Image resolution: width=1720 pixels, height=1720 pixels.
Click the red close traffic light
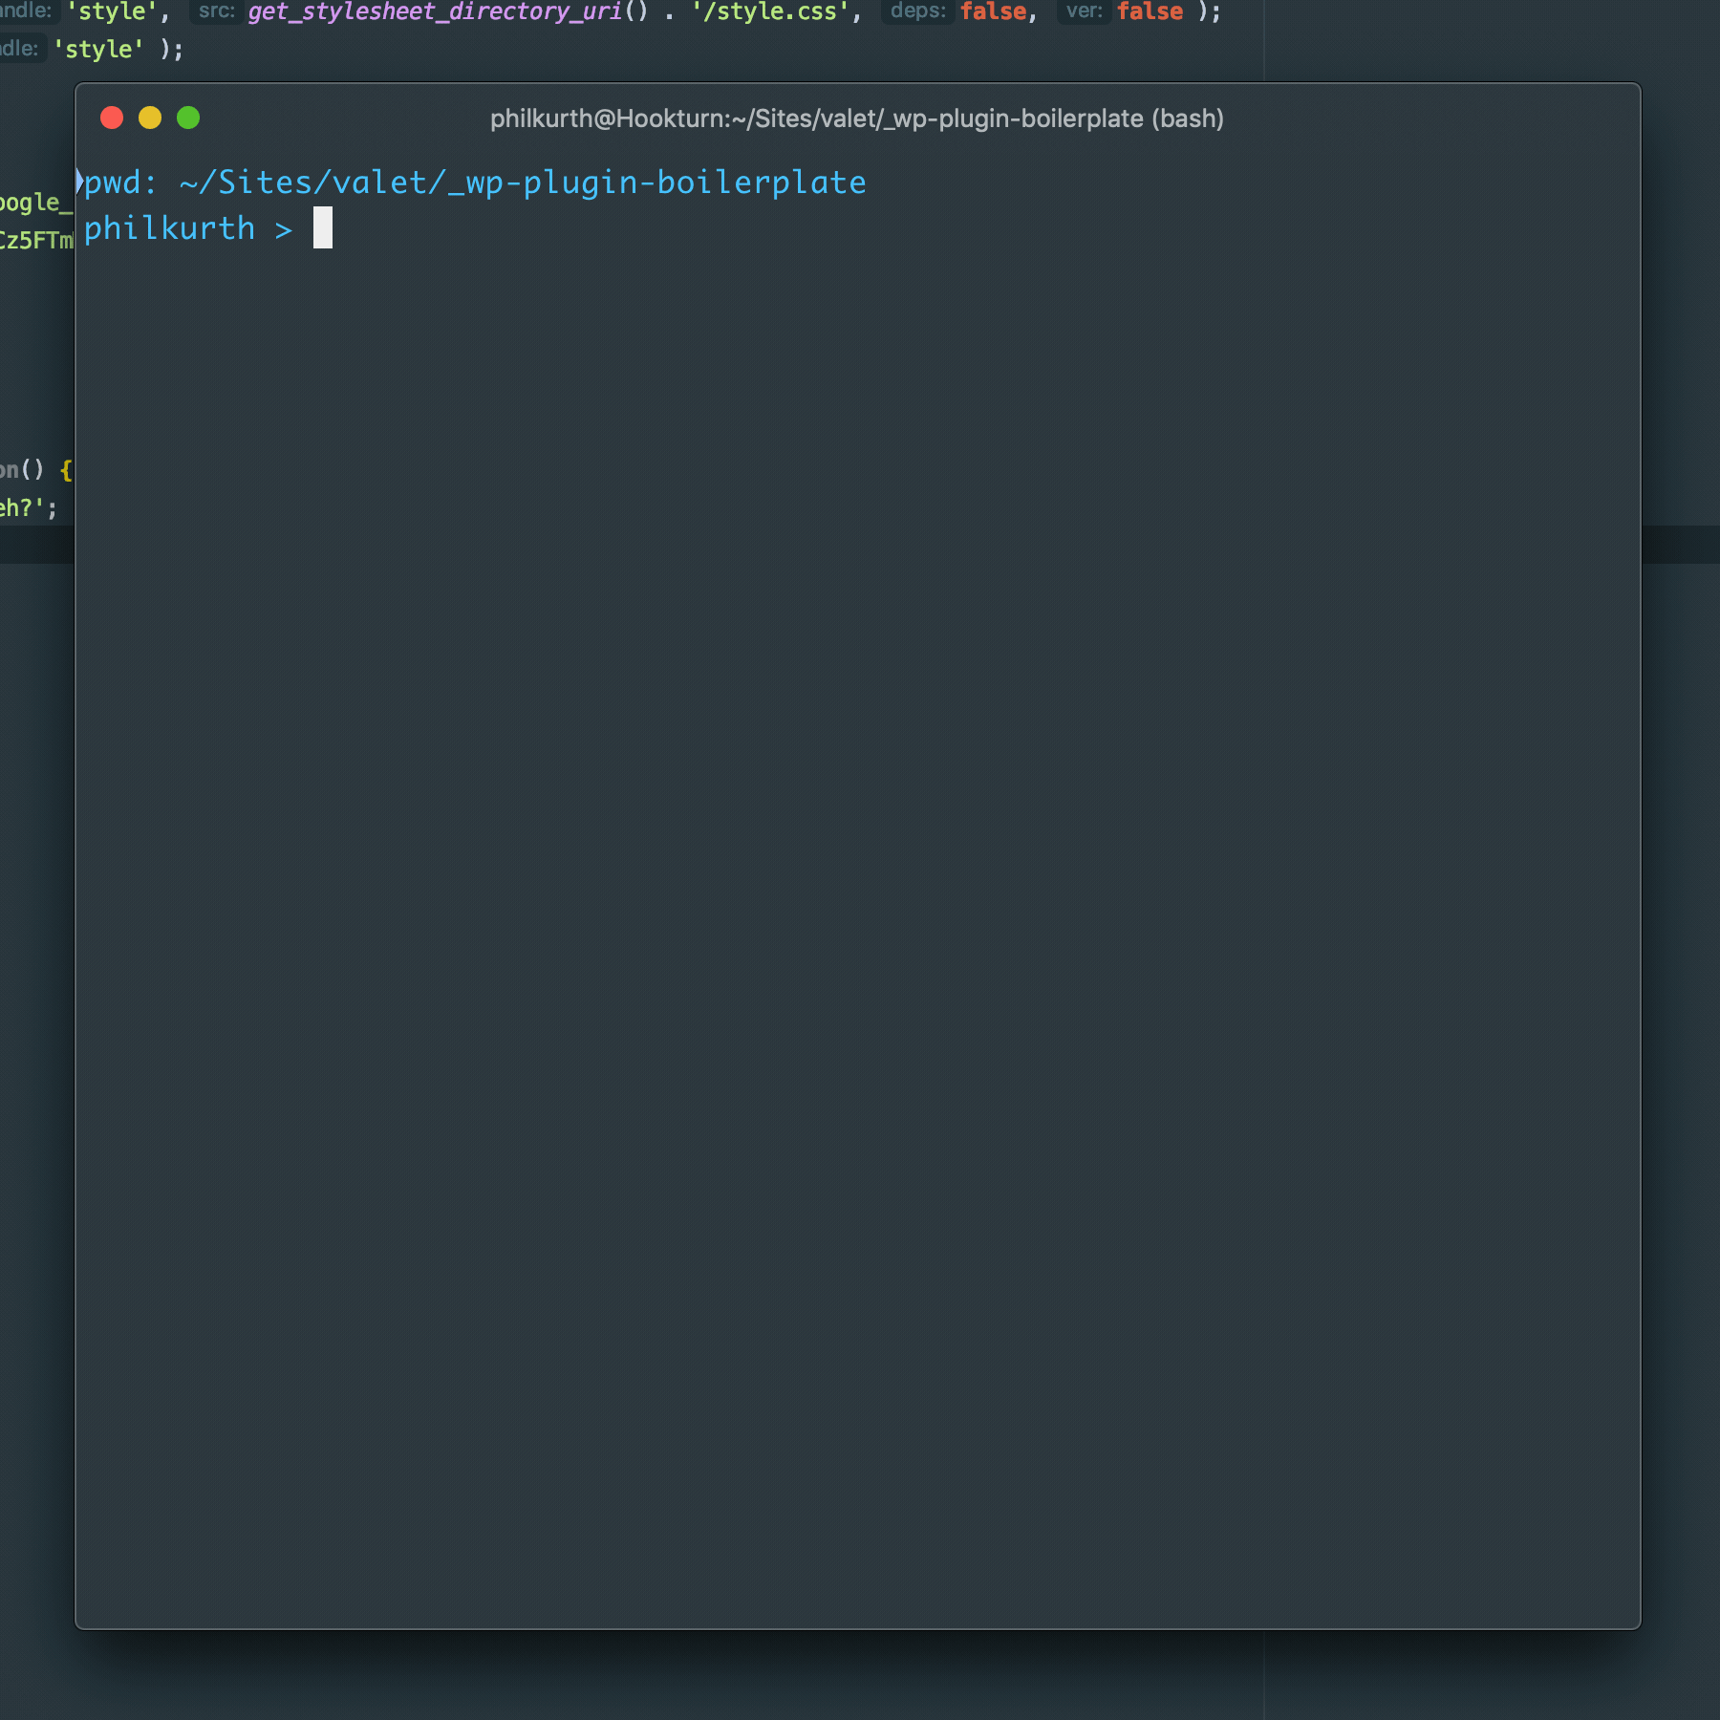coord(112,118)
